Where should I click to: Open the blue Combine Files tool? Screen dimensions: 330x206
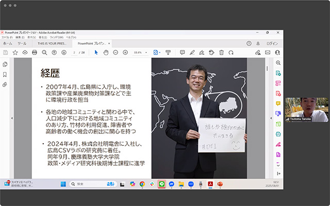[278, 114]
